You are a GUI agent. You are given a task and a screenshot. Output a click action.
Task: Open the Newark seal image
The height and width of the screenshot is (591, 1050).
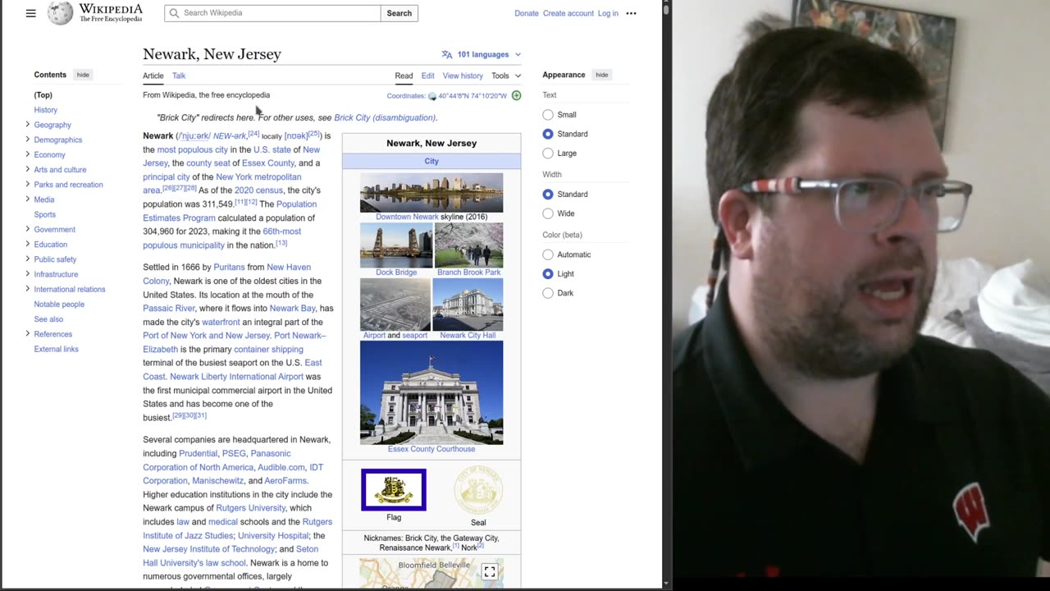click(478, 491)
